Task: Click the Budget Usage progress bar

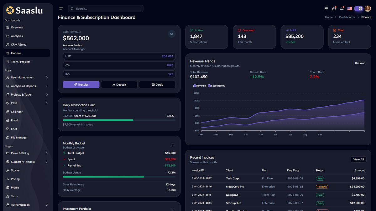Action: (119, 177)
